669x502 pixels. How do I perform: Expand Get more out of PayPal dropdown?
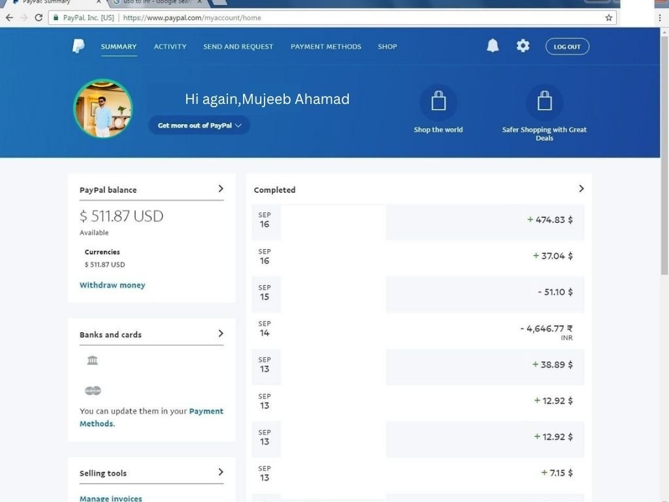[199, 125]
